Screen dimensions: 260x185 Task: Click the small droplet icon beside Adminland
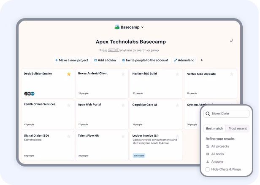202,60
